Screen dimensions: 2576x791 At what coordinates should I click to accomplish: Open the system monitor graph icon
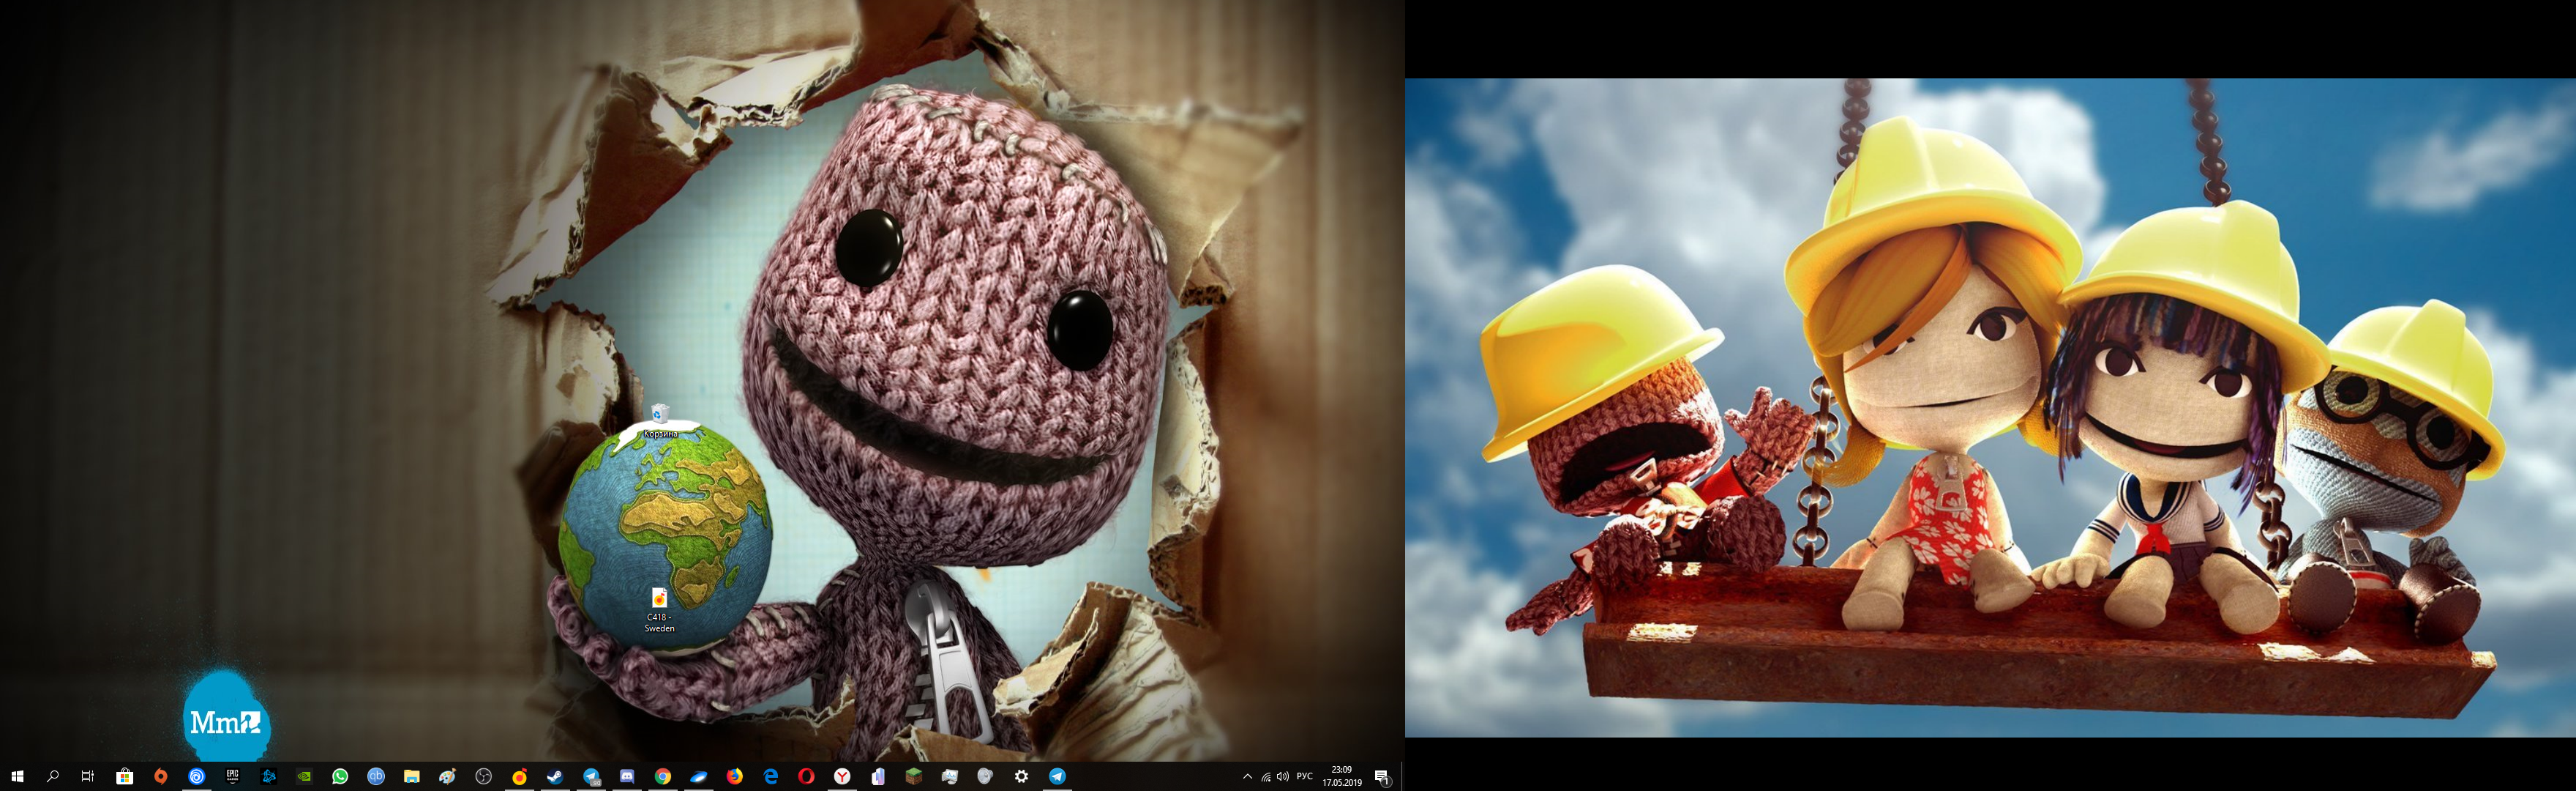[x=950, y=776]
